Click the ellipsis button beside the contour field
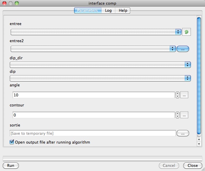The image size is (205, 171). pyautogui.click(x=184, y=115)
